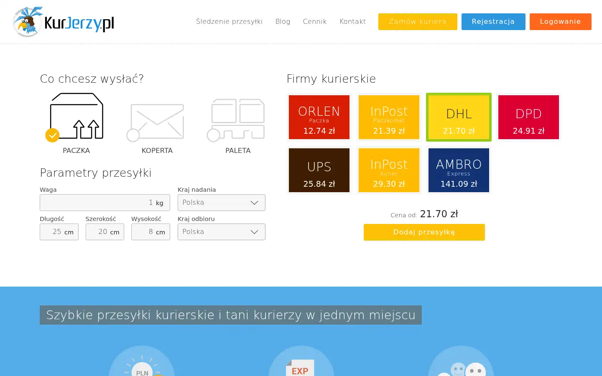
Task: Select the PACZKA parcel icon
Action: coord(77,116)
